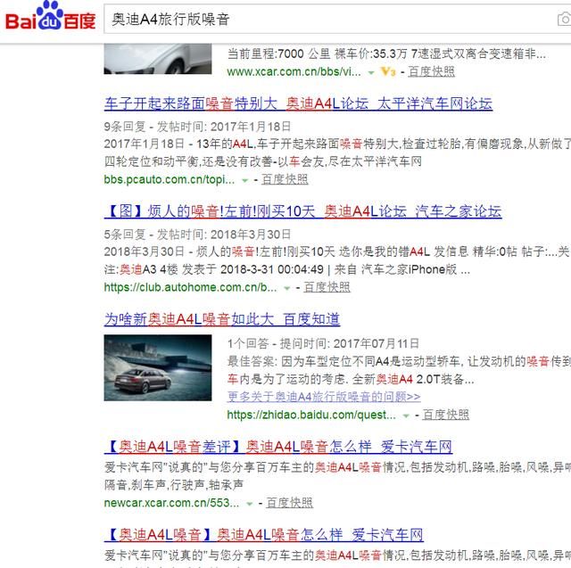Open result 为啥新奥迪A4L噪音如此大 百度知道
The image size is (571, 568).
point(222,319)
